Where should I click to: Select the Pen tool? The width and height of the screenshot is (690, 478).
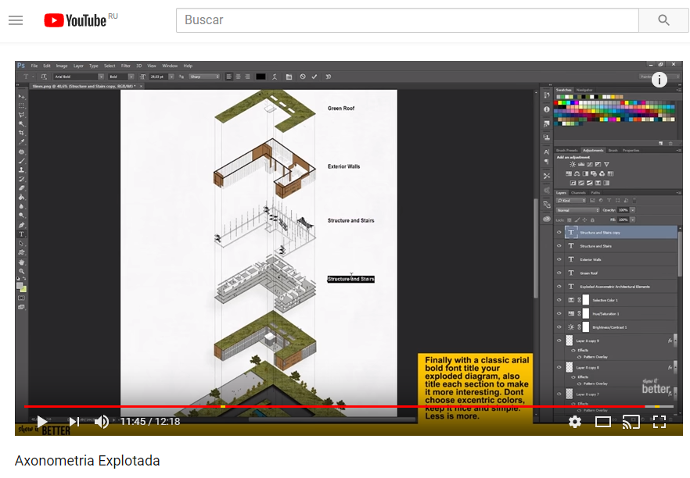tap(21, 225)
